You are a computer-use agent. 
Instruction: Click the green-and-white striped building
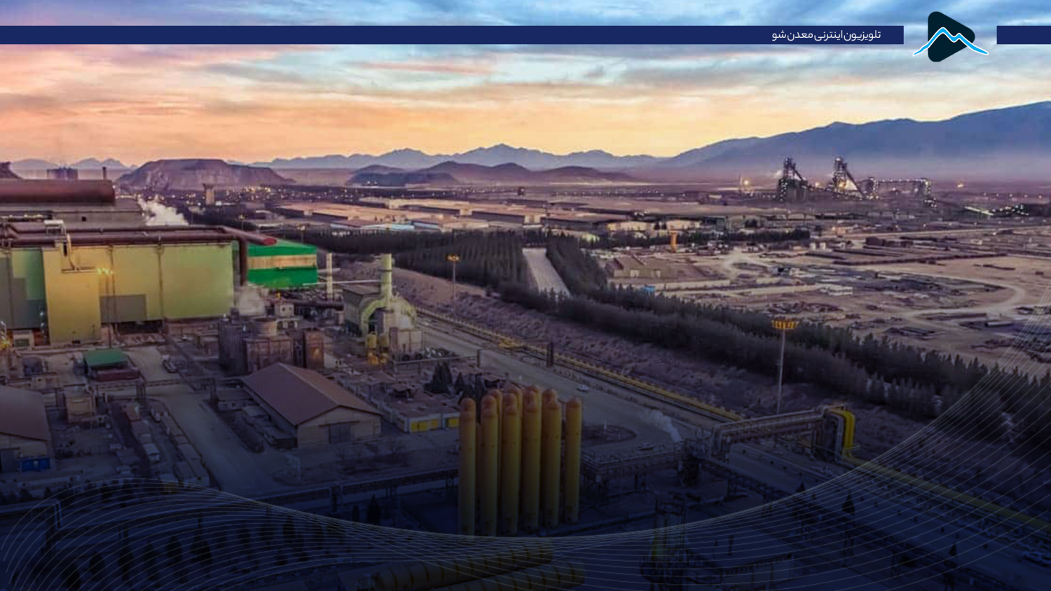coord(282,264)
